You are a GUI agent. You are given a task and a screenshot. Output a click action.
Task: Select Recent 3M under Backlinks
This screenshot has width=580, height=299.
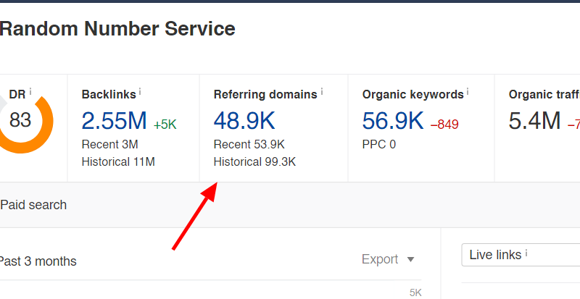(109, 144)
